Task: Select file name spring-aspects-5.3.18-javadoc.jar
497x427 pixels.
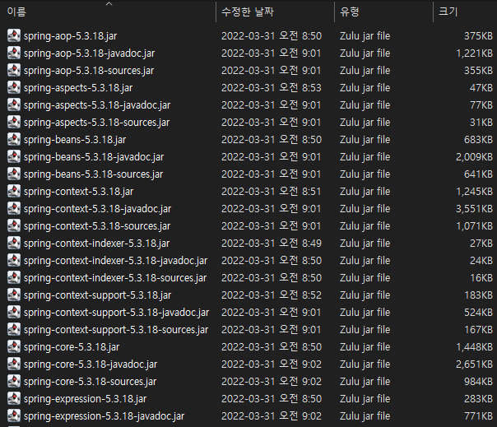Action: [97, 105]
